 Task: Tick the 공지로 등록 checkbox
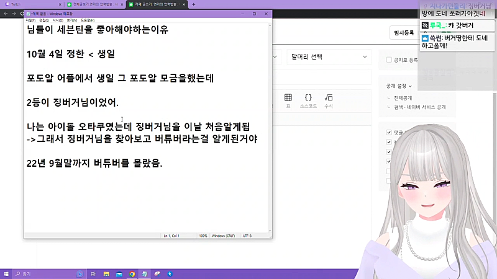tap(389, 60)
